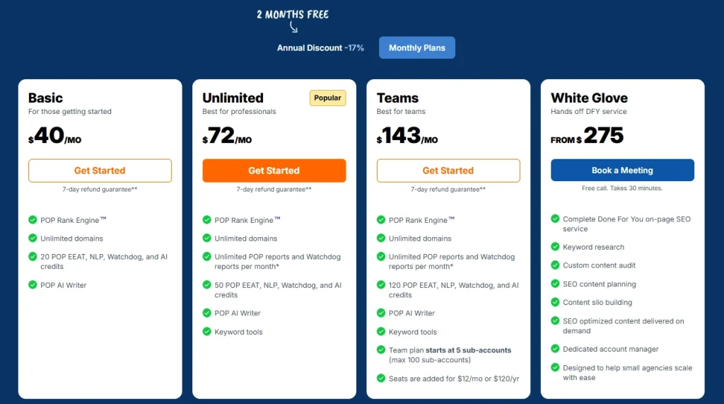Click the Teams plan title heading
The height and width of the screenshot is (404, 724).
[x=397, y=98]
